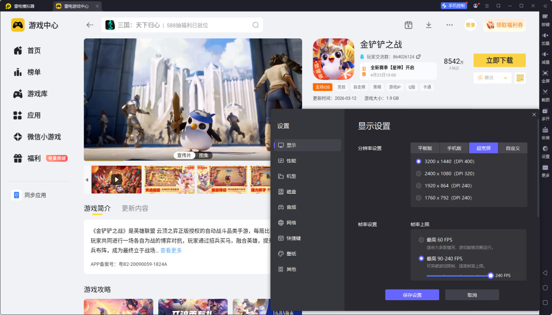Click the game search input field
This screenshot has width=552, height=315.
pyautogui.click(x=183, y=25)
